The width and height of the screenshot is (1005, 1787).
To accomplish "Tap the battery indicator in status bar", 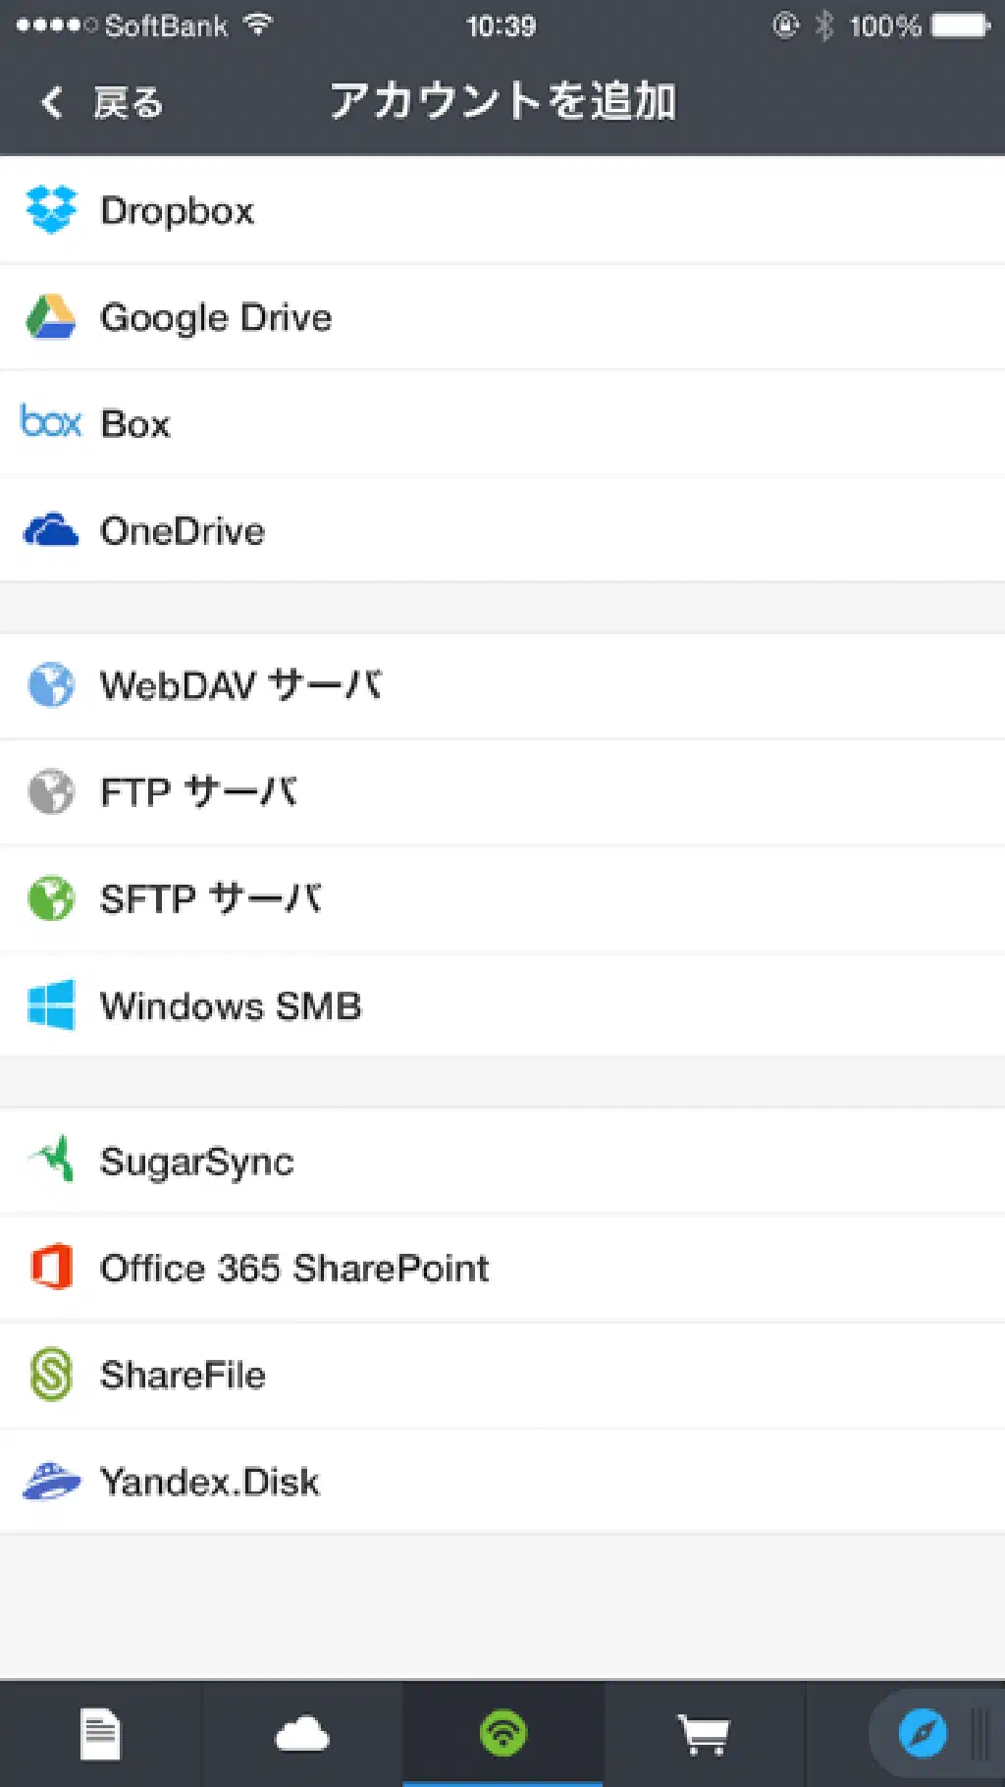I will (960, 26).
